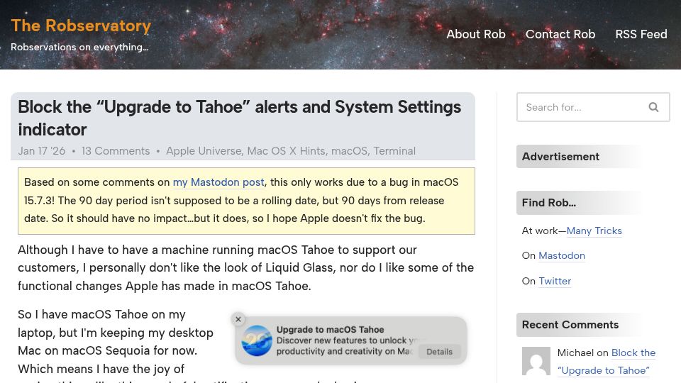681x383 pixels.
Task: Click Details in the Tahoe notification
Action: (439, 352)
